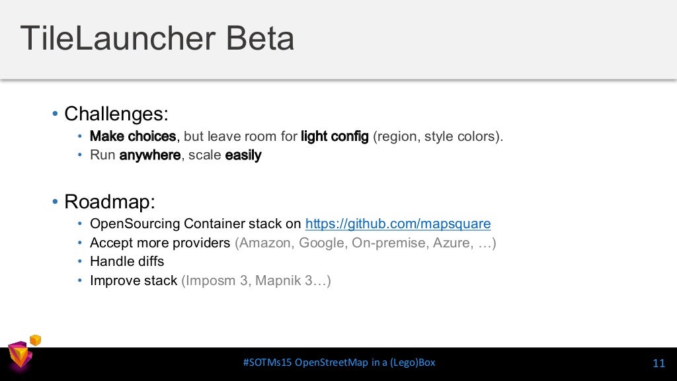The height and width of the screenshot is (381, 677).
Task: Click the bold word 'easily'
Action: [243, 155]
